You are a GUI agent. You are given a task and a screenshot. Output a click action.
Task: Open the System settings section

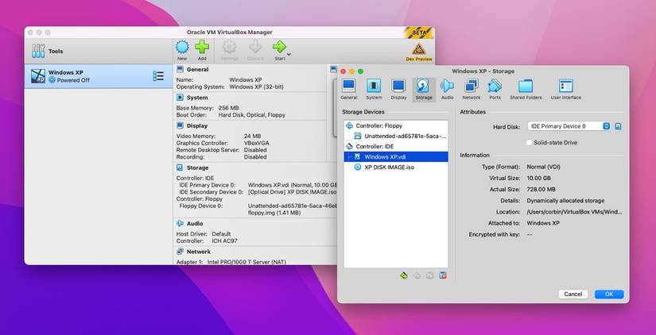coord(374,89)
